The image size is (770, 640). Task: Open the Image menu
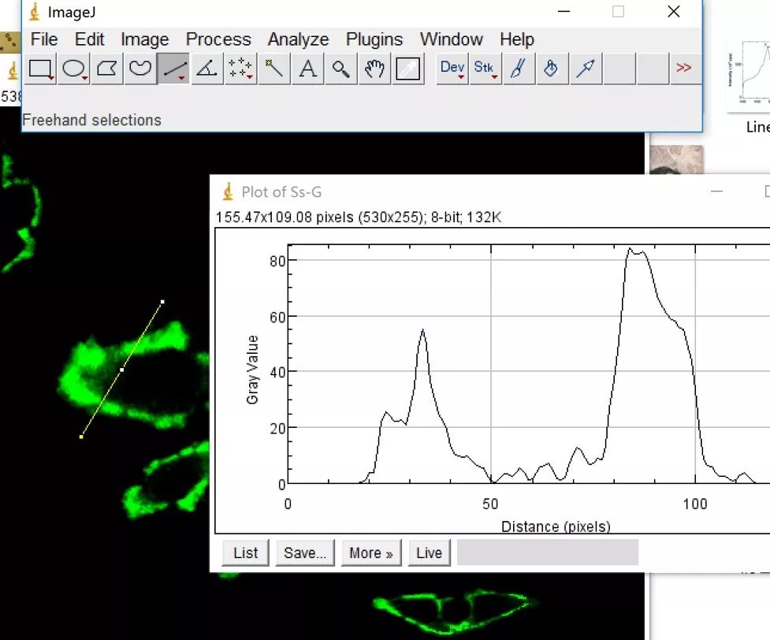(x=145, y=39)
